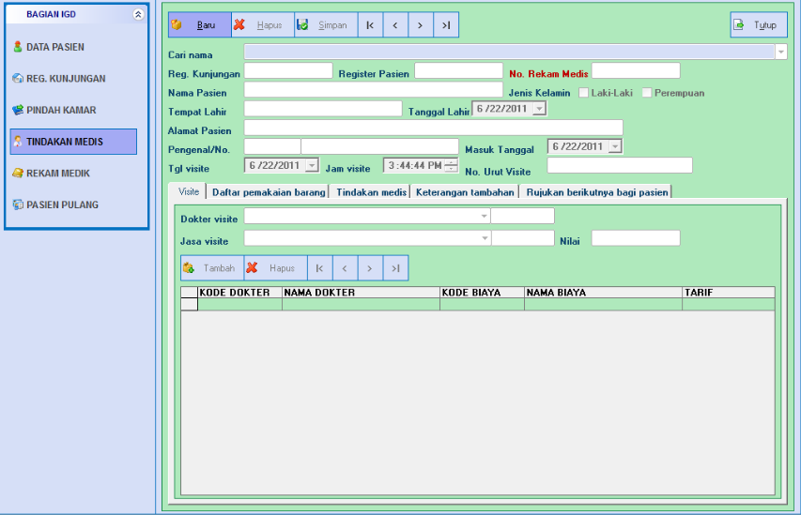
Task: Click the No. Urut Visite input field
Action: point(620,165)
